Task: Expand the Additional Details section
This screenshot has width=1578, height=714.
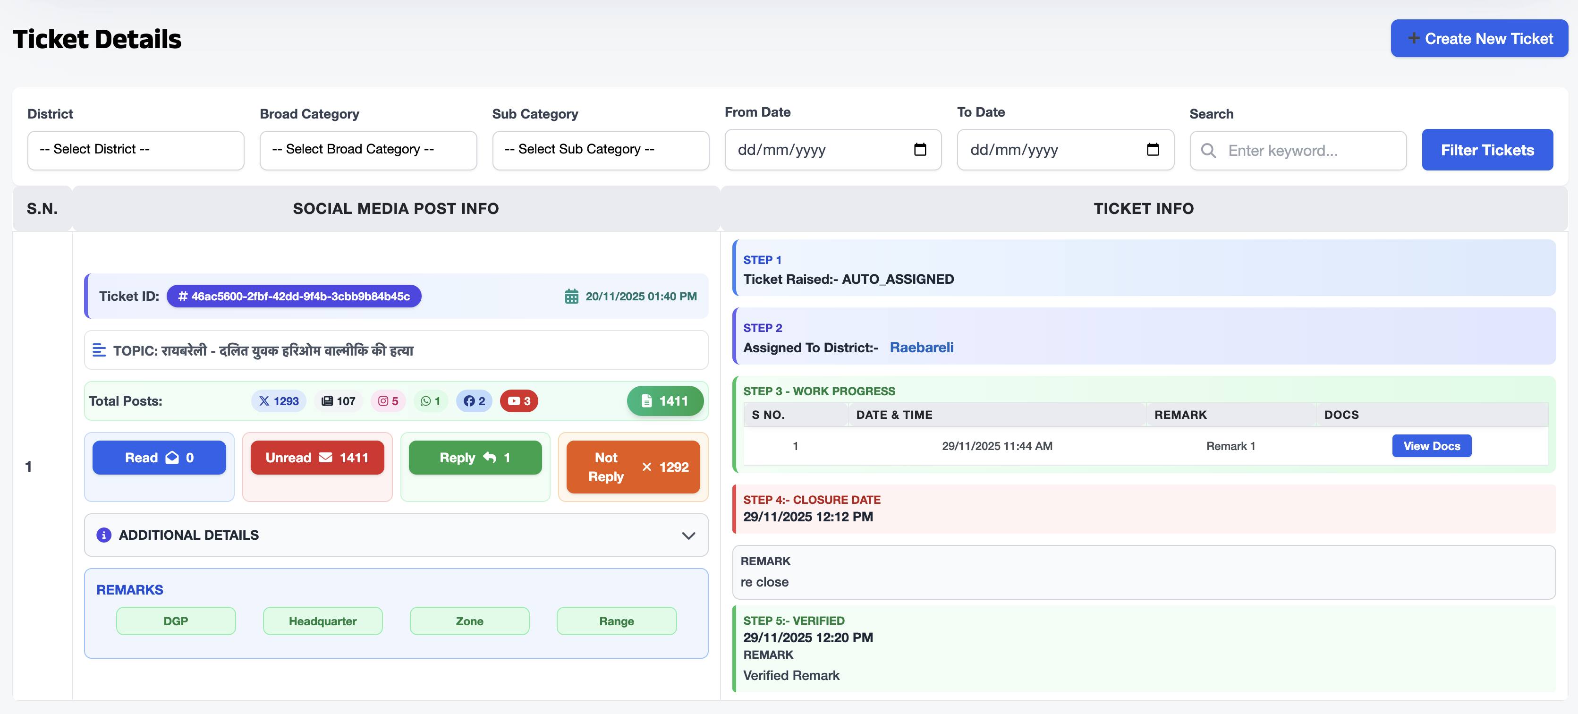Action: [x=396, y=535]
